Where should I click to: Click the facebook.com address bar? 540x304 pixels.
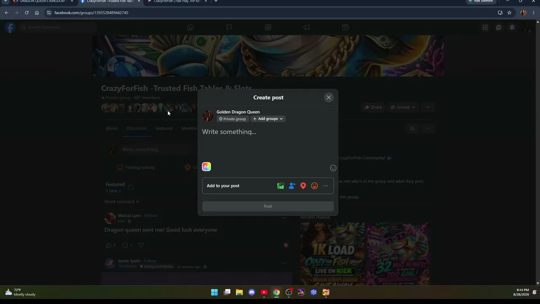[x=270, y=13]
